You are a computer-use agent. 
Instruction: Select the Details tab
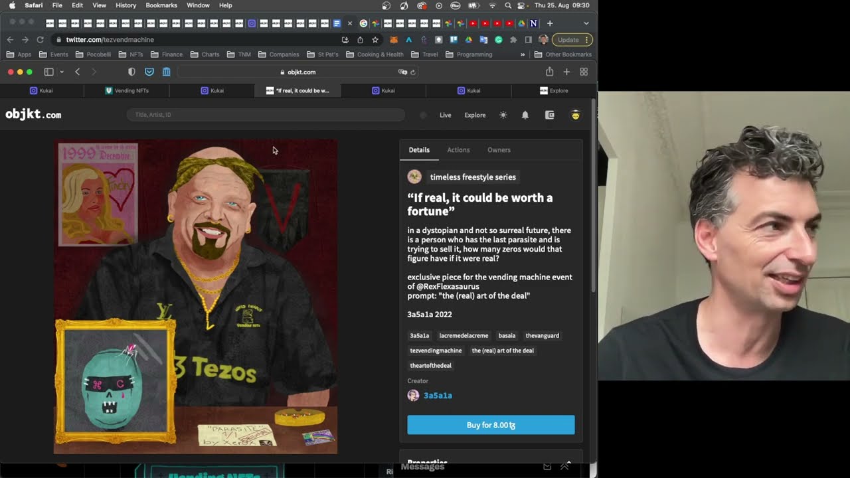419,150
